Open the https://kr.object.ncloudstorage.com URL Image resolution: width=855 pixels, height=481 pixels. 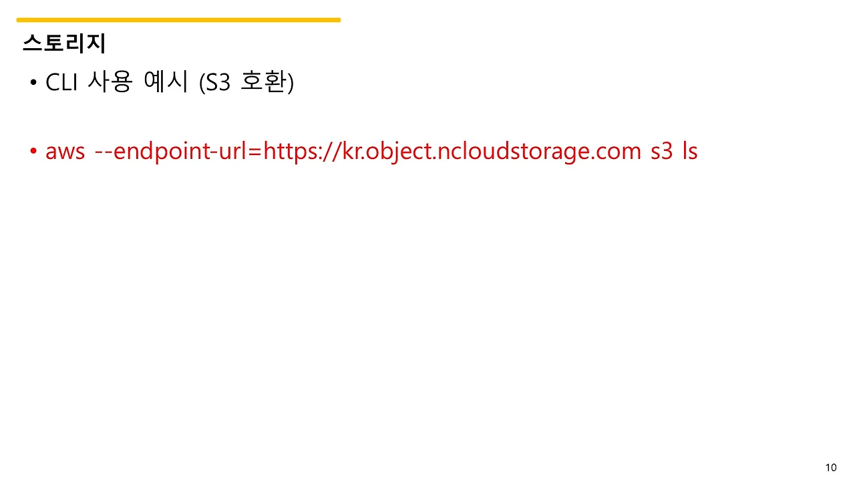point(453,152)
